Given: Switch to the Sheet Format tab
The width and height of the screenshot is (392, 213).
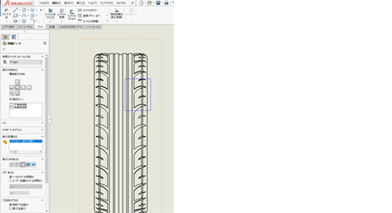Looking at the screenshot, I should click(x=93, y=27).
